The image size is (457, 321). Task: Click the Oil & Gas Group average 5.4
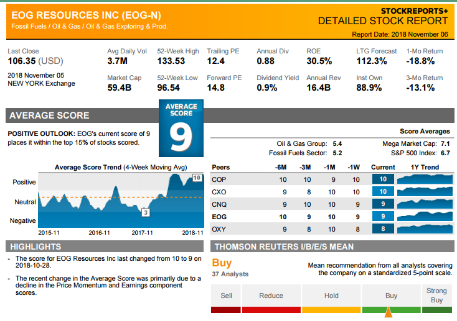tap(337, 143)
